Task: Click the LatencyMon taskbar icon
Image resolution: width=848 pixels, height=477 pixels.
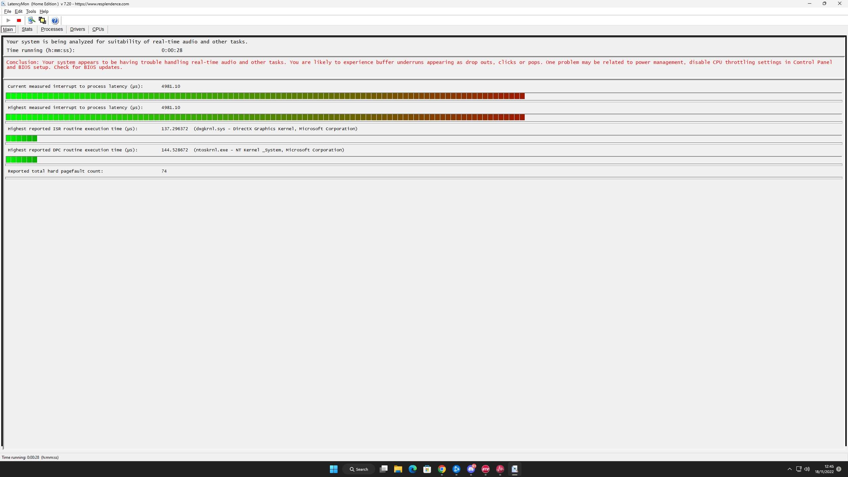Action: (x=515, y=469)
